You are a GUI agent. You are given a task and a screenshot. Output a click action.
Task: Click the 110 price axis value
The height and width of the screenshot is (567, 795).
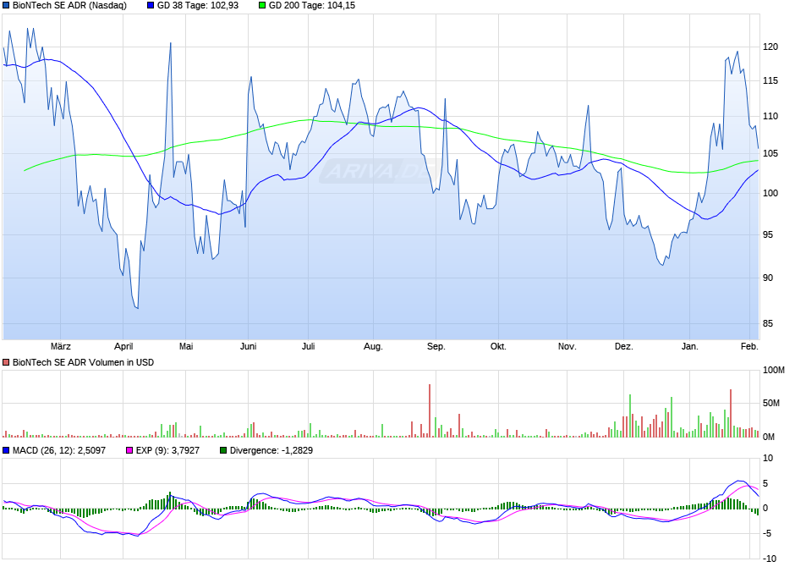[770, 116]
